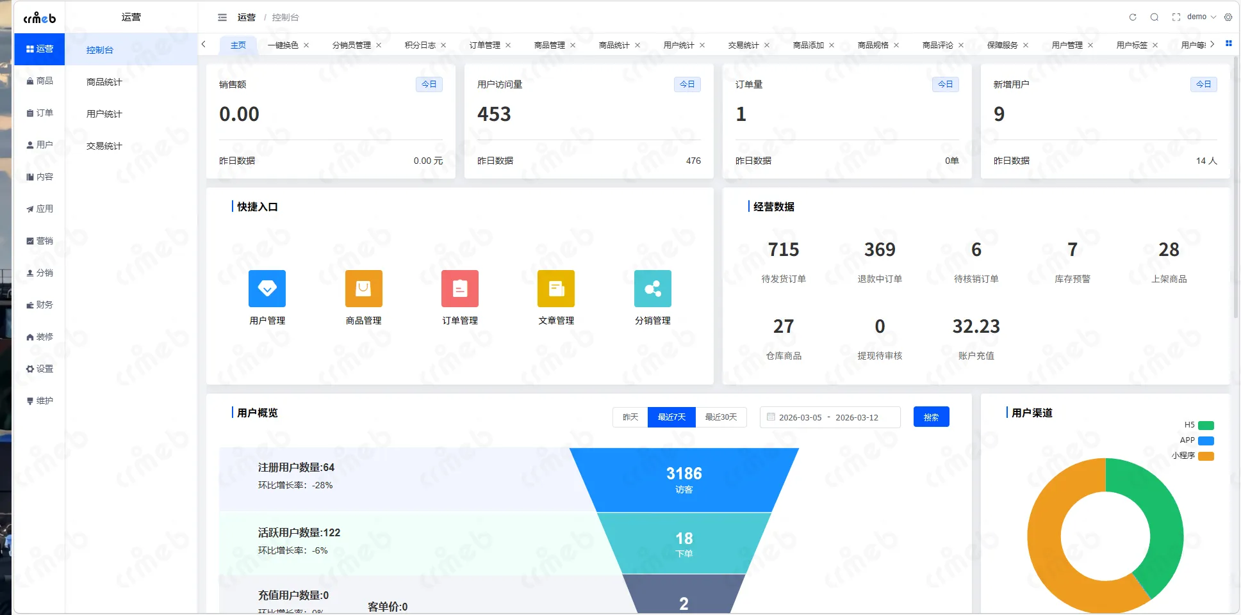This screenshot has height=615, width=1241.
Task: Close the 保障服务 tab
Action: point(1026,45)
